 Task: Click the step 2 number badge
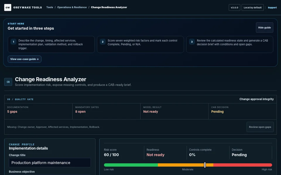pos(103,42)
